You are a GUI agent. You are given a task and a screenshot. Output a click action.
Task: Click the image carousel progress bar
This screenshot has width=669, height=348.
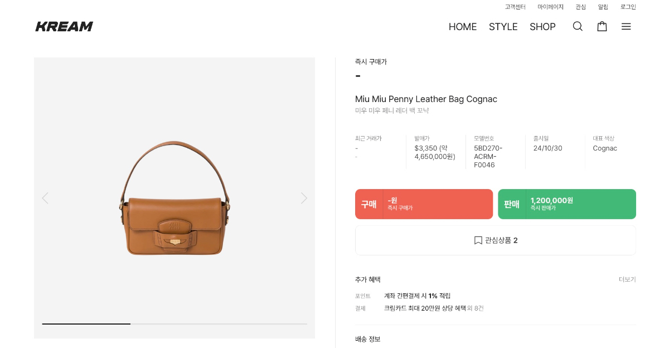174,323
